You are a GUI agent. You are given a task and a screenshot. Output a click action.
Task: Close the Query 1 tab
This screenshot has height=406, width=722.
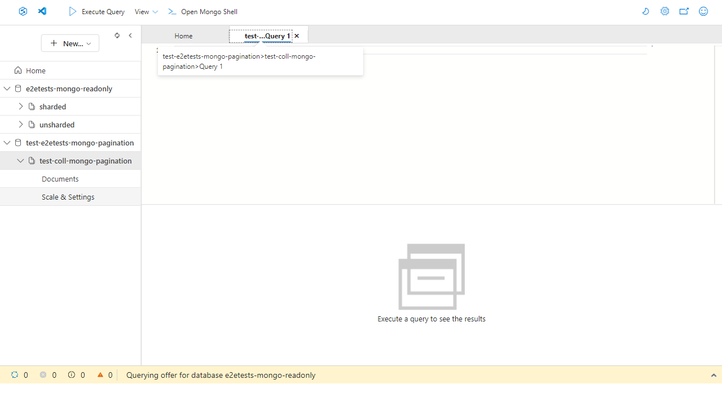tap(297, 36)
